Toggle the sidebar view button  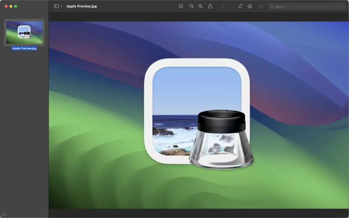point(56,6)
